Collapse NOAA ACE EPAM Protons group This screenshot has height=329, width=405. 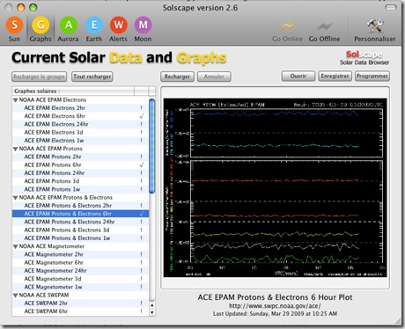pyautogui.click(x=15, y=149)
